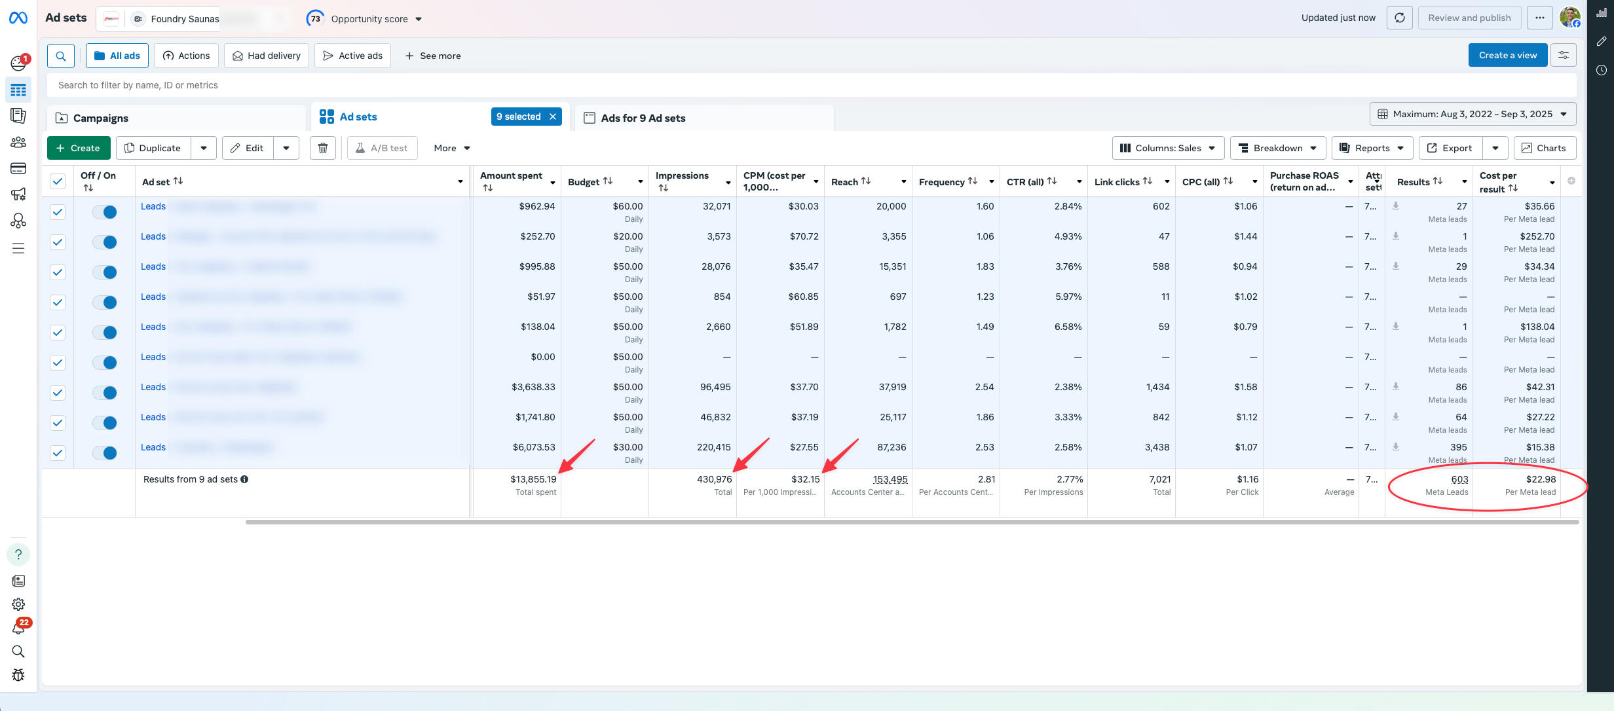Image resolution: width=1614 pixels, height=711 pixels.
Task: Open the billing card icon in sidebar
Action: pyautogui.click(x=18, y=168)
